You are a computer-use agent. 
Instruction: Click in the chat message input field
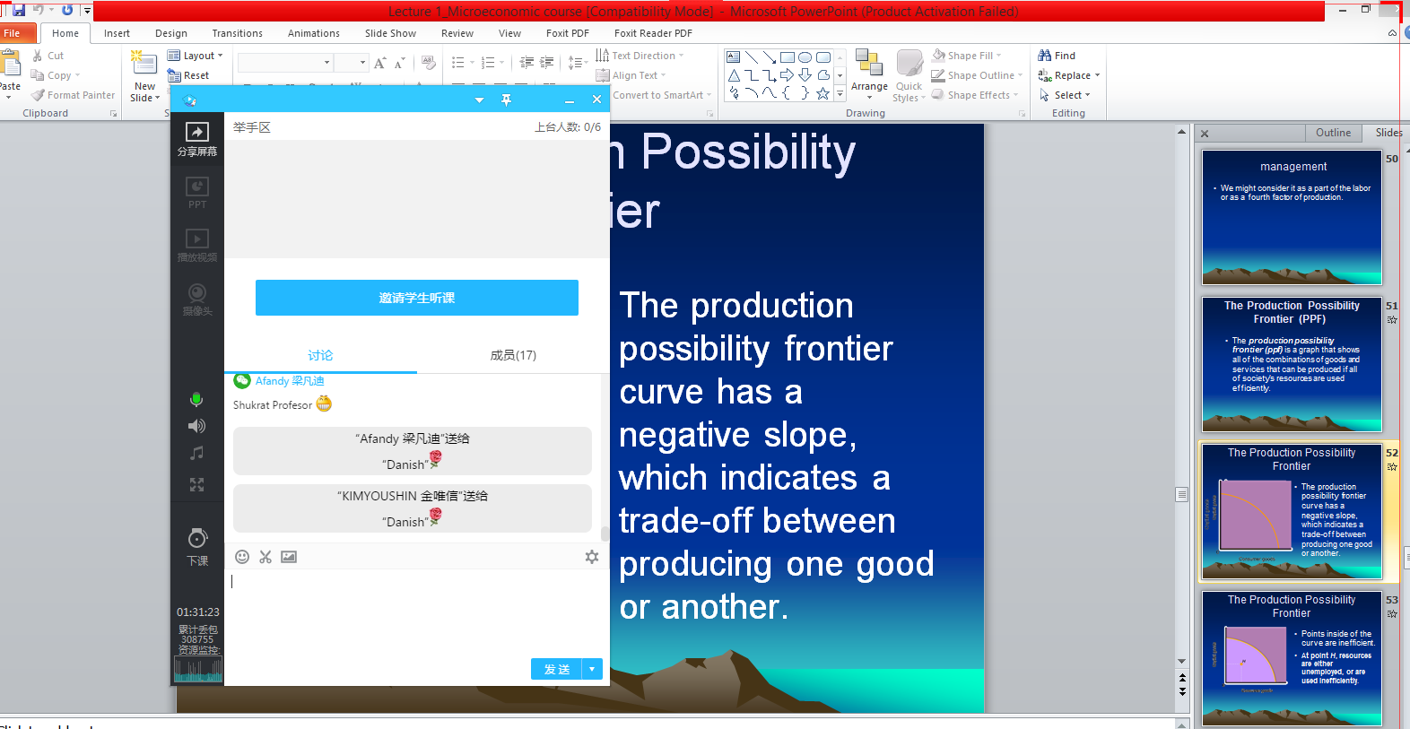(x=413, y=610)
